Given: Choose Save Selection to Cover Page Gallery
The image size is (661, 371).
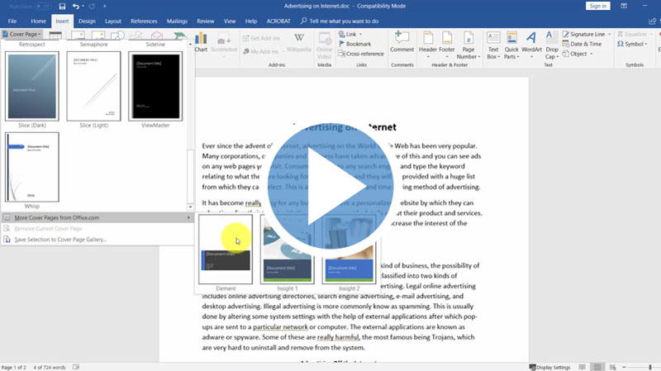Looking at the screenshot, I should tap(60, 240).
